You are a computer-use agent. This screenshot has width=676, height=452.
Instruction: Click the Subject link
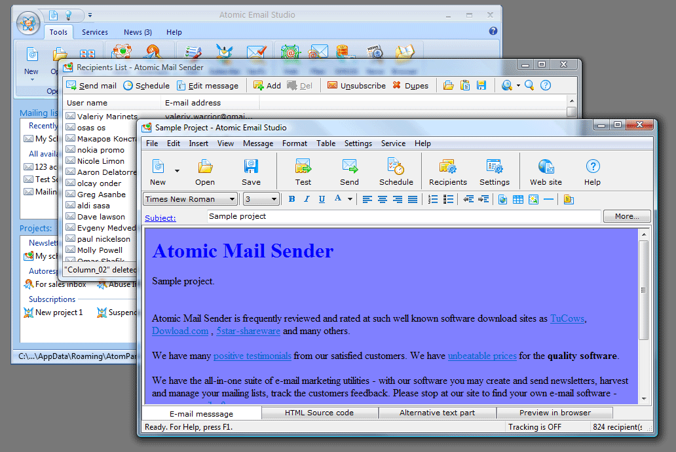160,218
